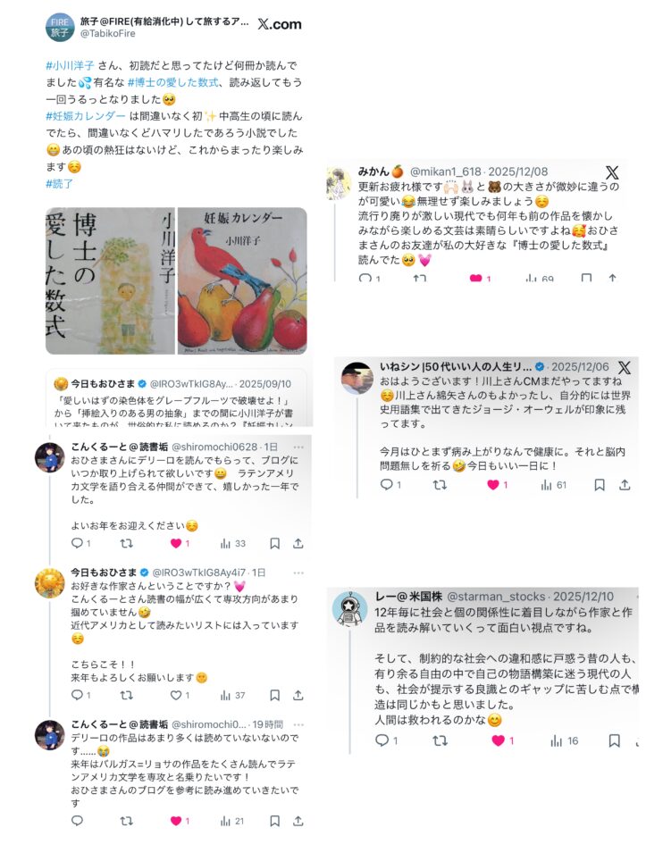Open more options on the first こんくるーと reply
Viewport: 646px width, 861px height.
tap(298, 447)
